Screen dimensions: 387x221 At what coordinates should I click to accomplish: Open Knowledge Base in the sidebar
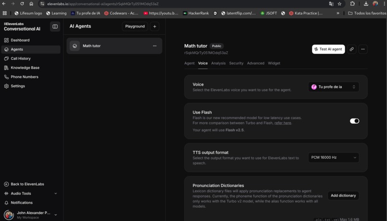pyautogui.click(x=31, y=68)
